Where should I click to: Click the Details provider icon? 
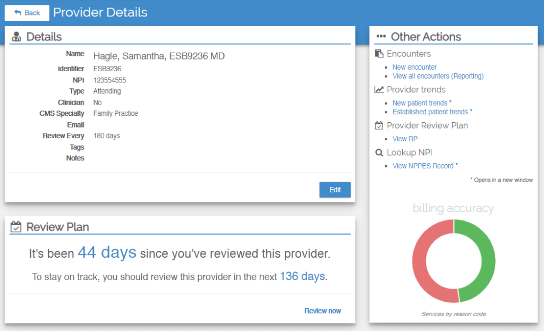16,37
